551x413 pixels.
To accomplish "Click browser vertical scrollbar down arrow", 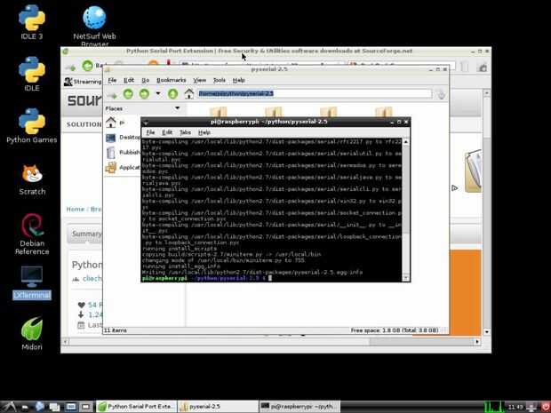I will (487, 331).
